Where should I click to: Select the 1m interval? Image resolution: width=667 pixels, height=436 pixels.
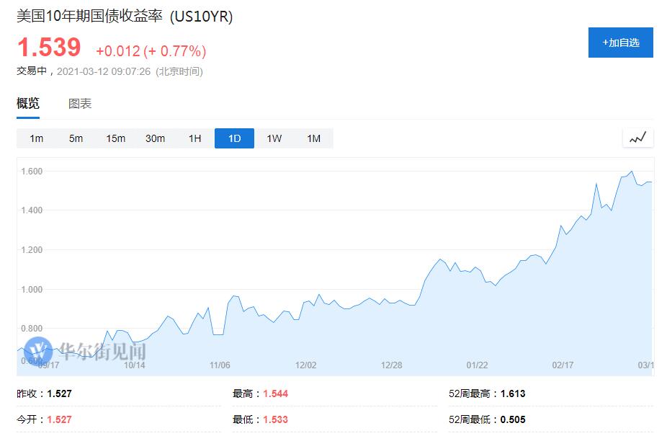[37, 138]
